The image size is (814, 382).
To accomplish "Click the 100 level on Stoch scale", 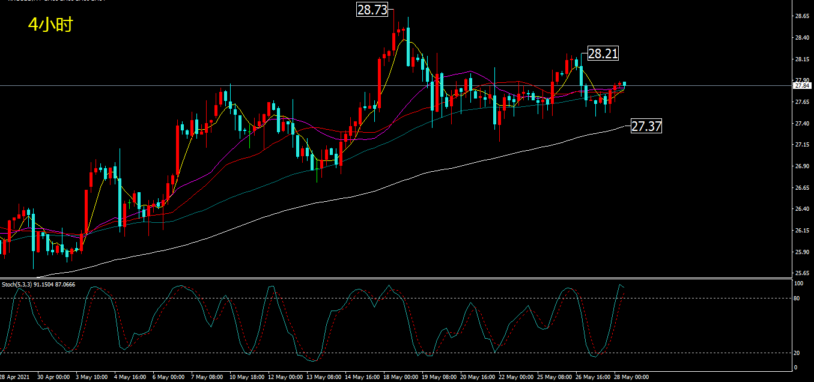I will 798,283.
